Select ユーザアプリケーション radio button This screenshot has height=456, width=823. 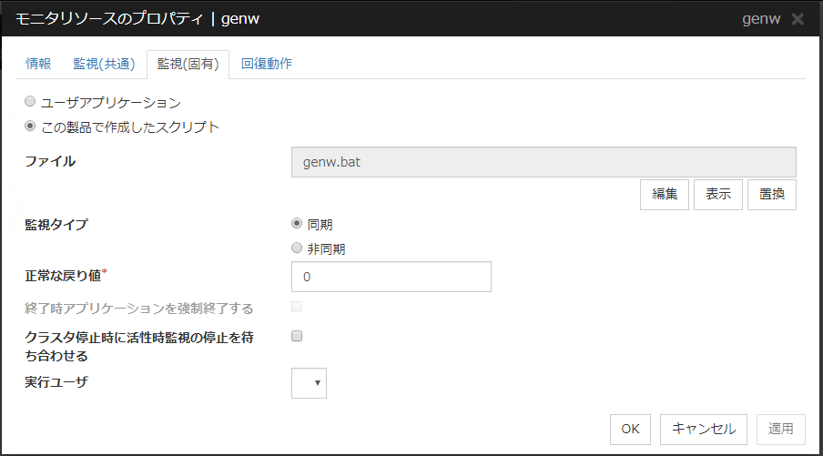tap(31, 102)
